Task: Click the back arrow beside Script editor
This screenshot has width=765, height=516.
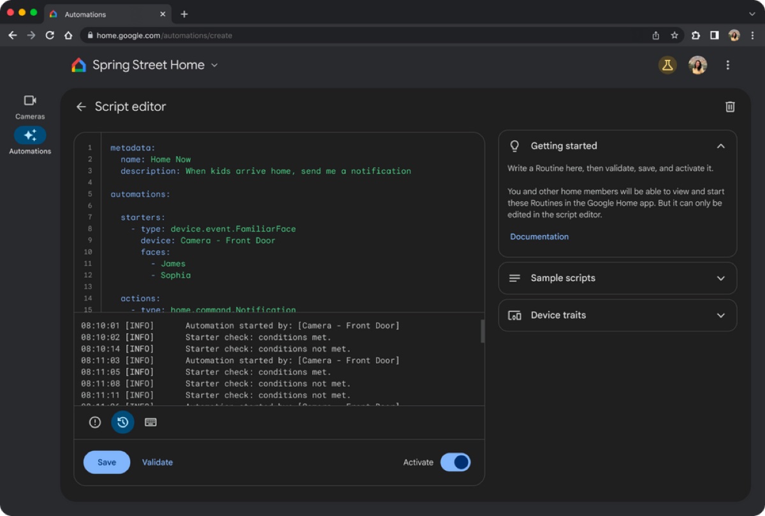Action: 81,107
